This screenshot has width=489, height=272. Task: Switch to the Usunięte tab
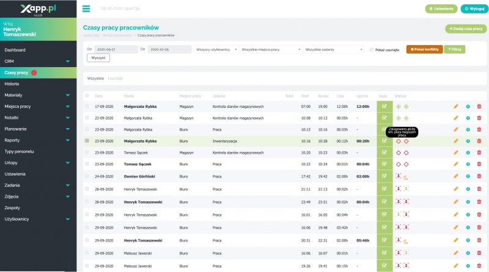[x=116, y=78]
